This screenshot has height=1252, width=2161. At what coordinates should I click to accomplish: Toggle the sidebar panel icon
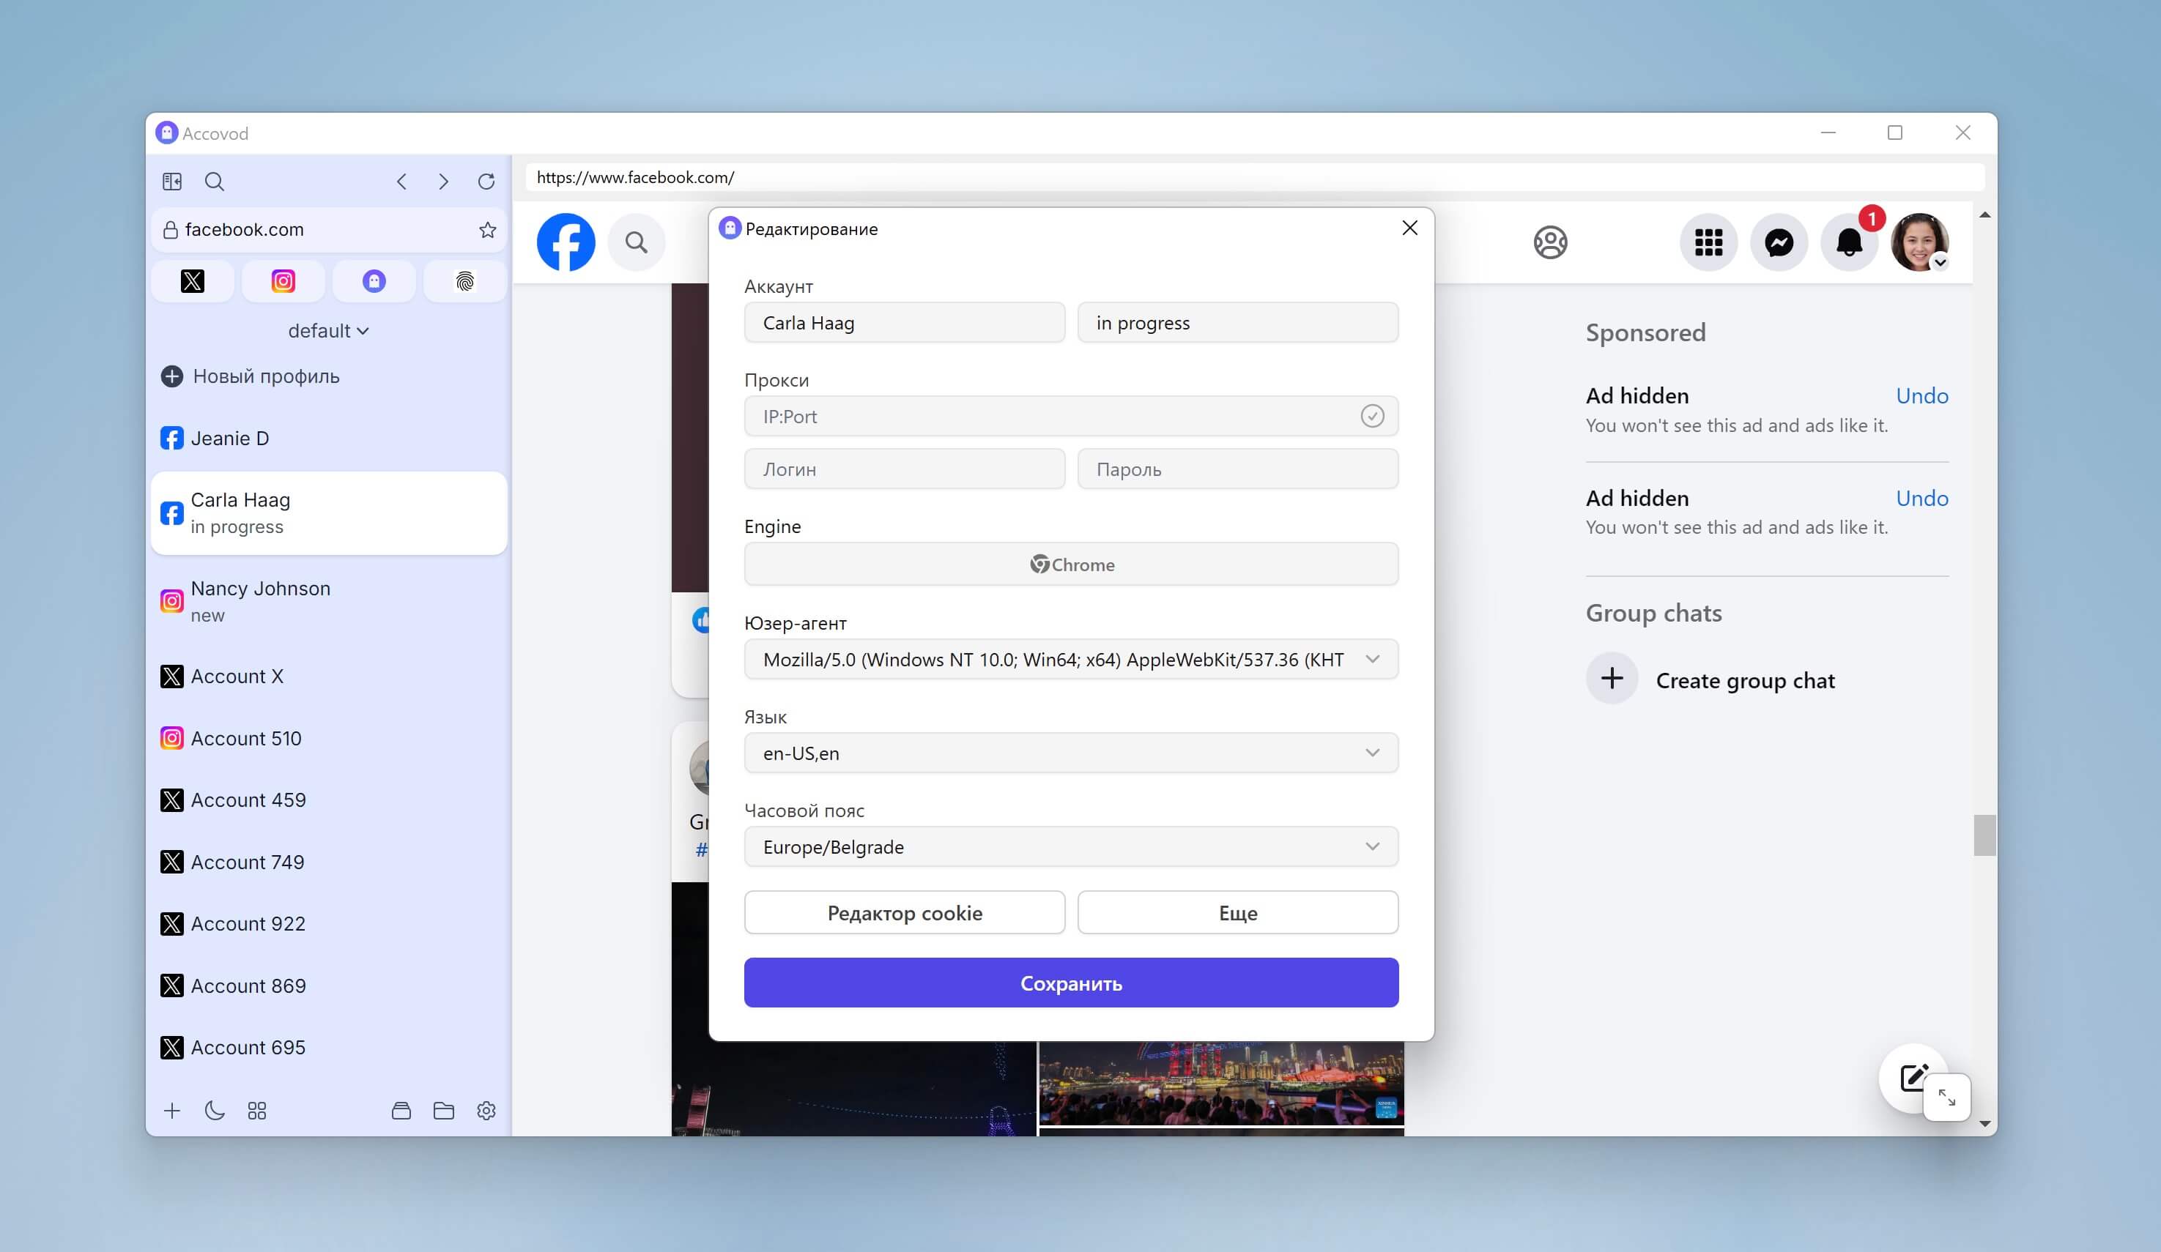(x=172, y=182)
